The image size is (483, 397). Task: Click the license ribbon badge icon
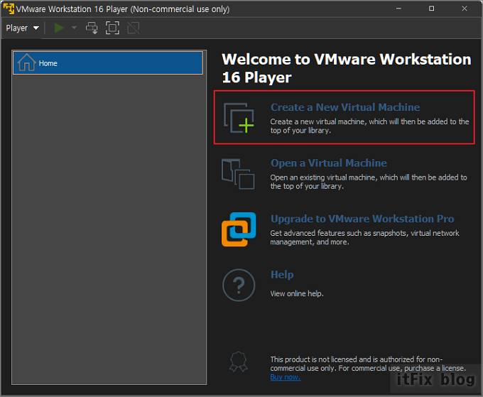click(x=239, y=362)
